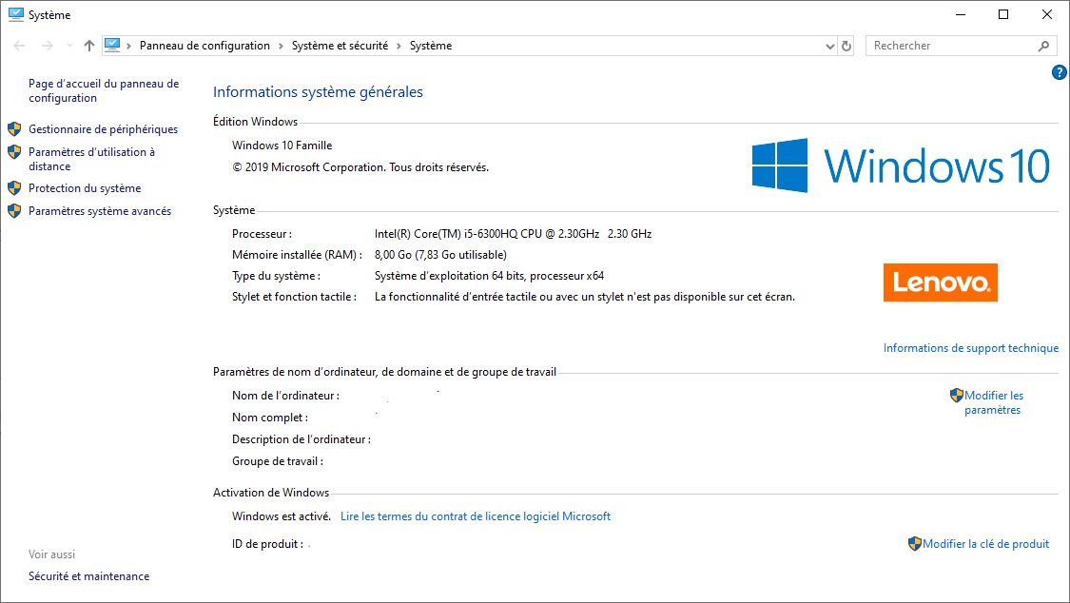Click the Lenovo logo
This screenshot has width=1070, height=603.
point(941,282)
